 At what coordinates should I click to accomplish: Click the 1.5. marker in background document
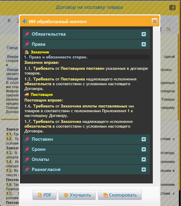coord(9,170)
